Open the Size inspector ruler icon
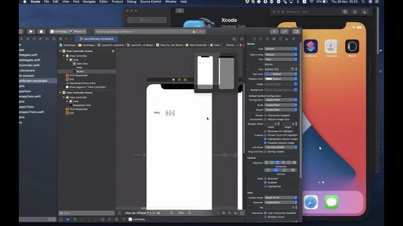403x226 pixels. coord(287,39)
